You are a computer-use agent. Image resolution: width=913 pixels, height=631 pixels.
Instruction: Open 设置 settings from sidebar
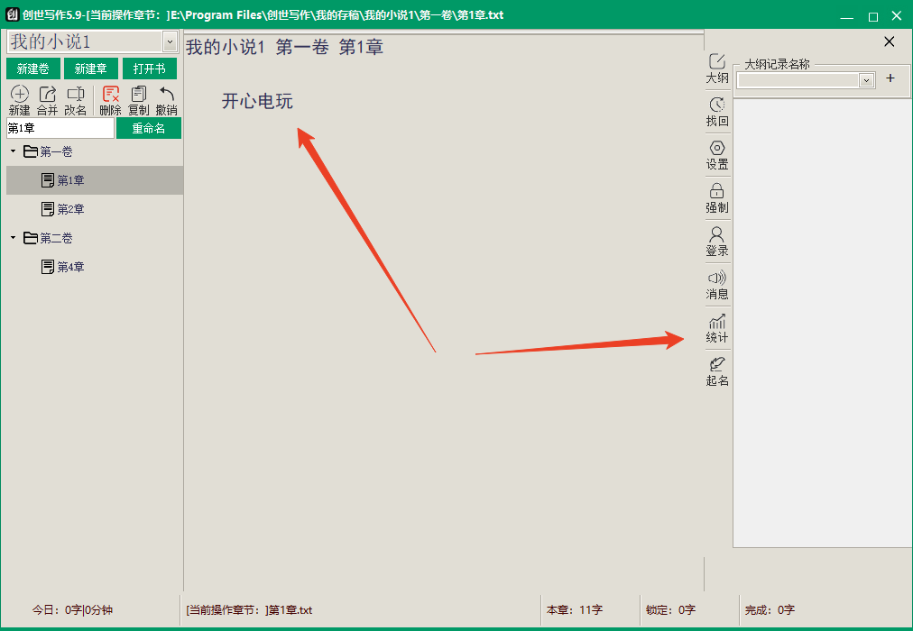[717, 155]
